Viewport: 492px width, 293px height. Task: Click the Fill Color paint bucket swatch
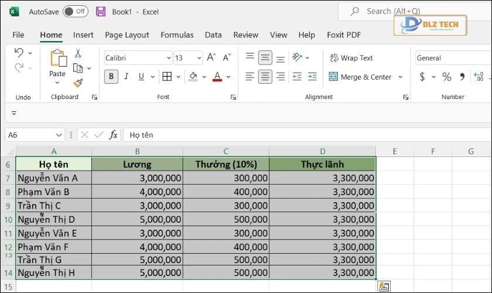click(193, 77)
